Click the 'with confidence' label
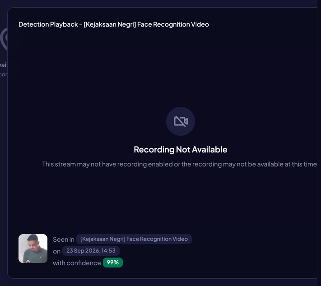The width and height of the screenshot is (321, 286). coord(77,263)
